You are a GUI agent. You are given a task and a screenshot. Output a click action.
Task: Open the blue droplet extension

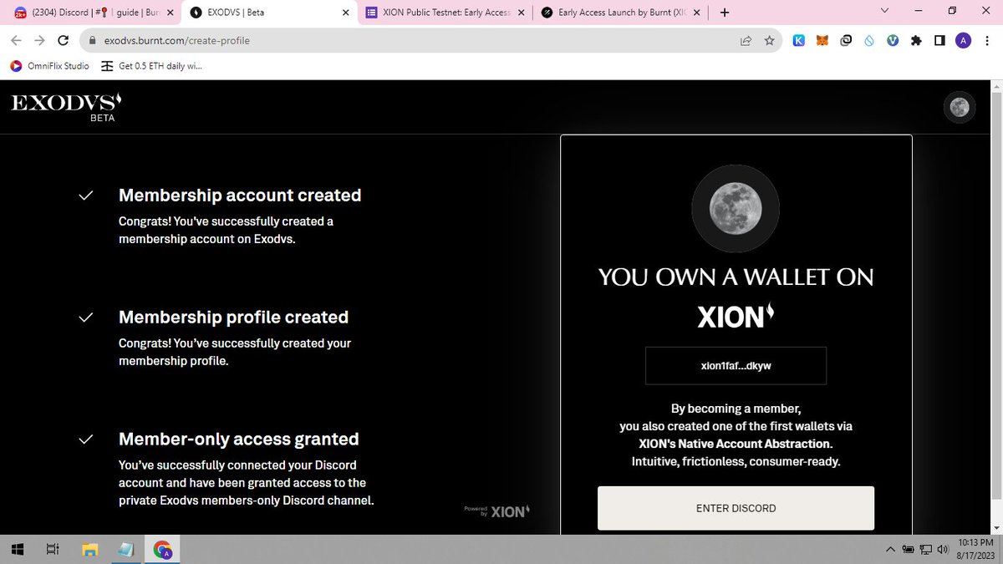(869, 40)
